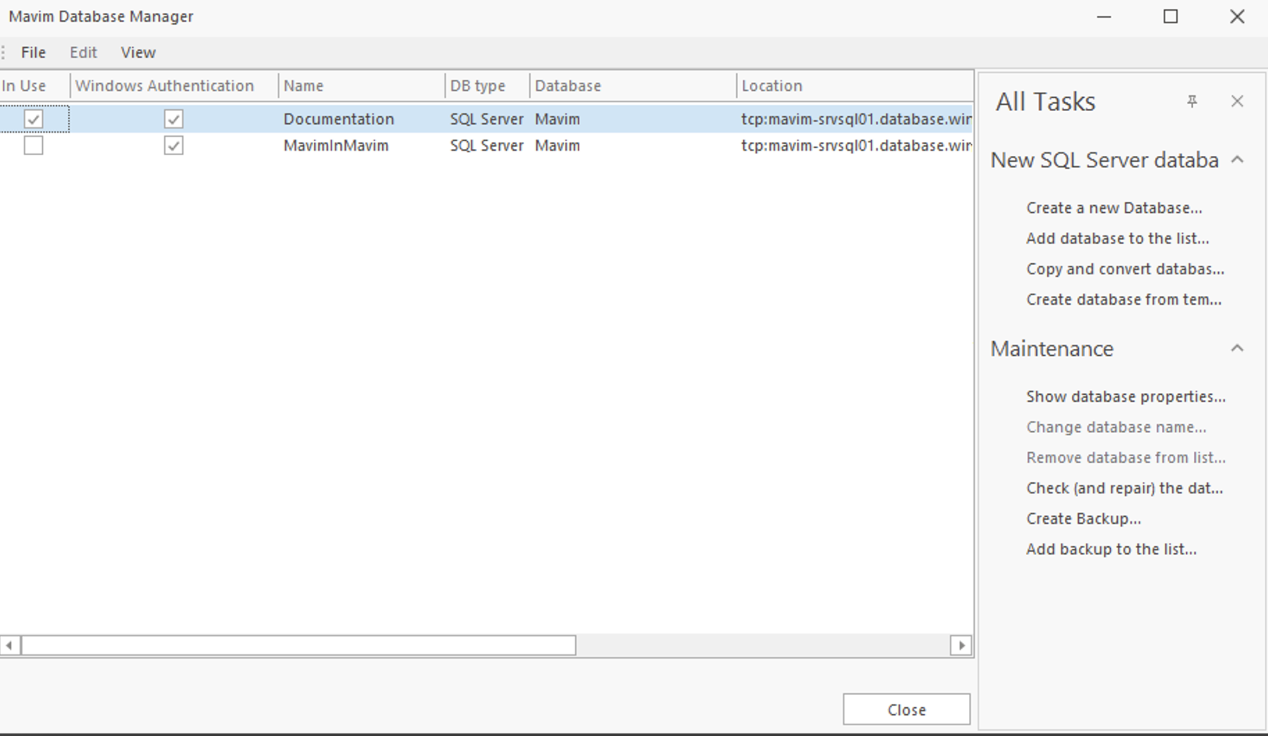Click Change database name task
Viewport: 1268px width, 736px height.
[1116, 427]
